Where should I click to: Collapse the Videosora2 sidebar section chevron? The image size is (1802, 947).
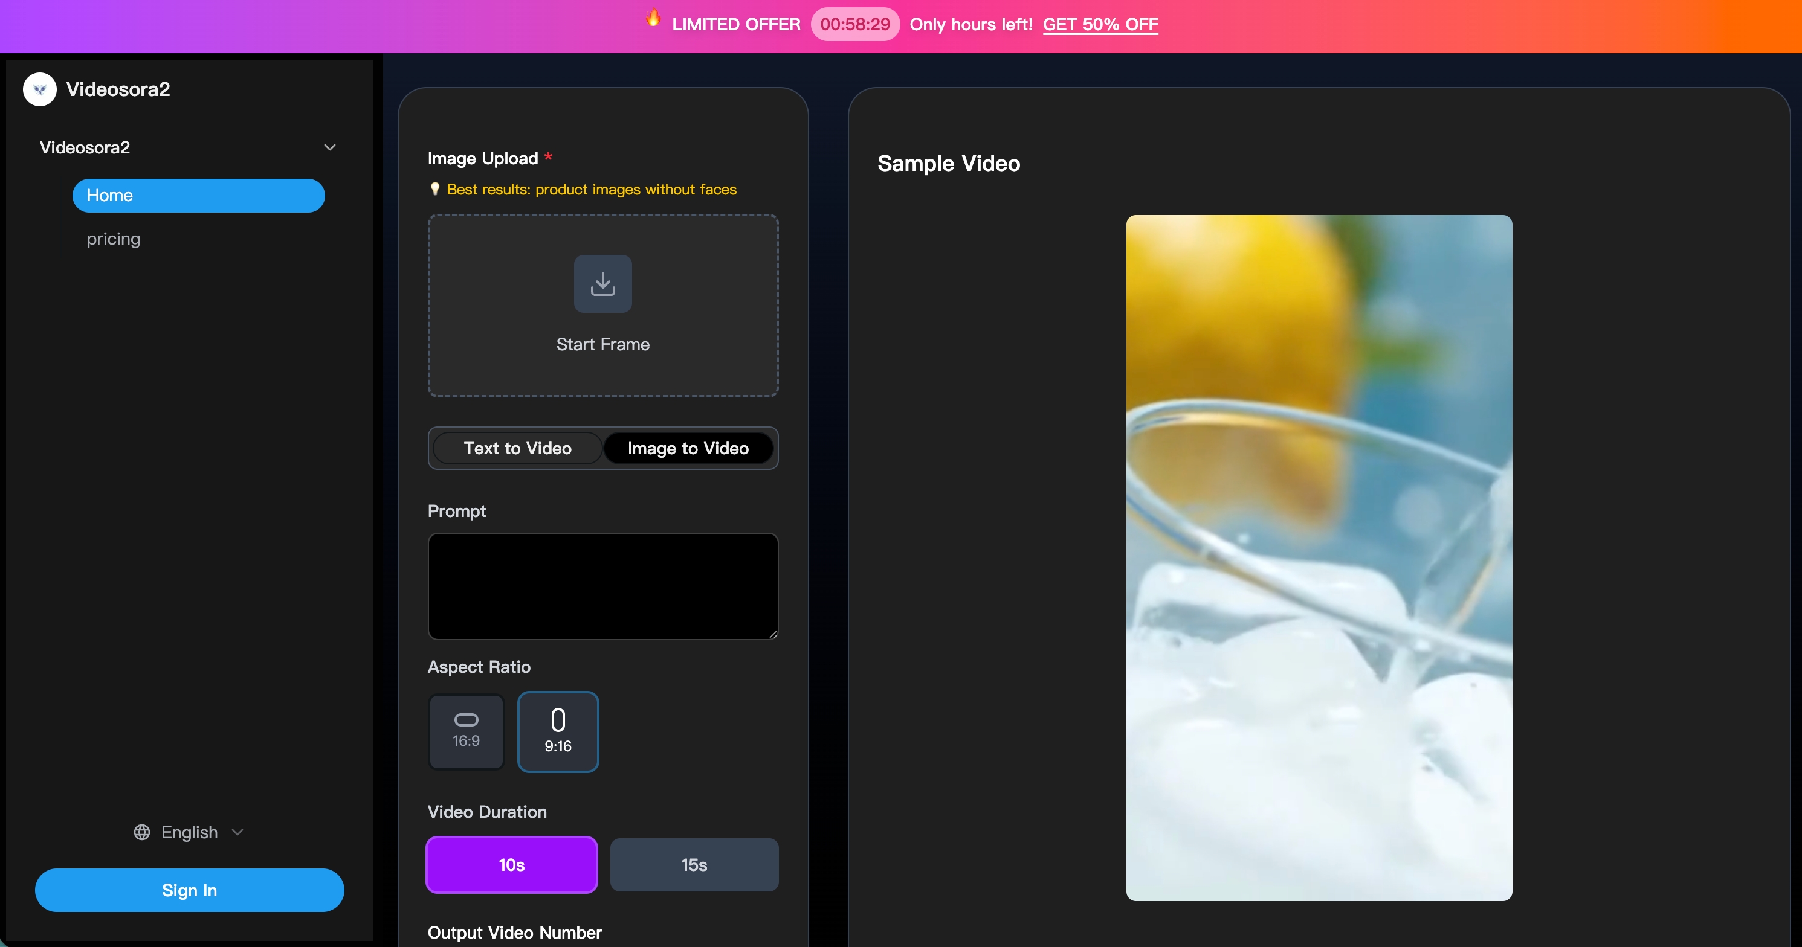(x=329, y=147)
